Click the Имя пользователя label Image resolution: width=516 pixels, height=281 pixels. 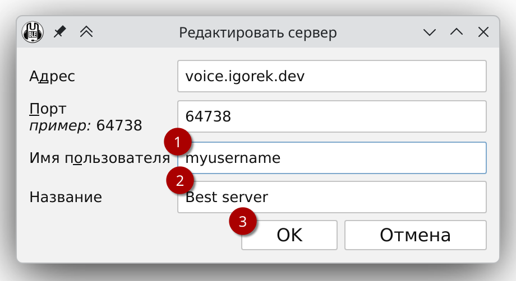pyautogui.click(x=99, y=158)
